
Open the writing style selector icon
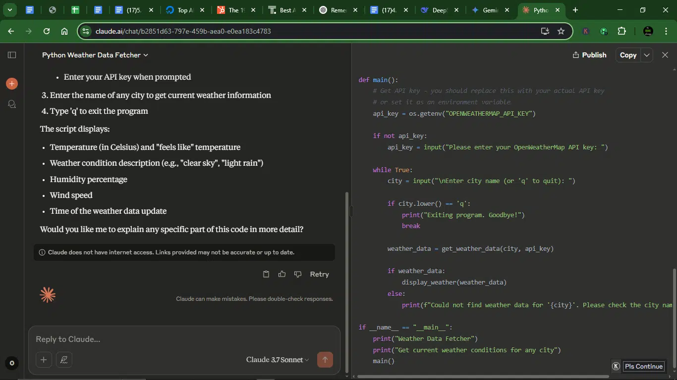coord(64,360)
